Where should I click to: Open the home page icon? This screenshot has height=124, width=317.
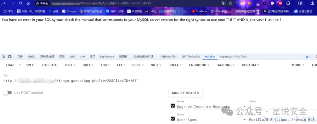click(x=28, y=3)
